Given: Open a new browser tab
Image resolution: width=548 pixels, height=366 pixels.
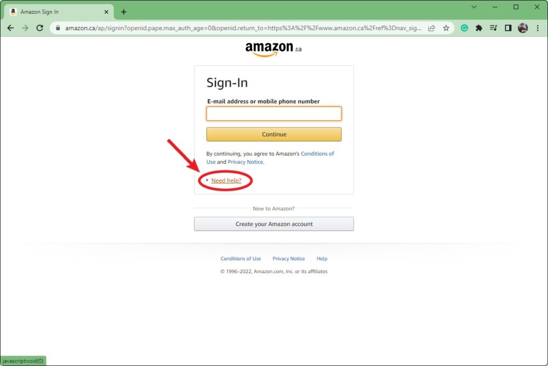Looking at the screenshot, I should (x=124, y=12).
